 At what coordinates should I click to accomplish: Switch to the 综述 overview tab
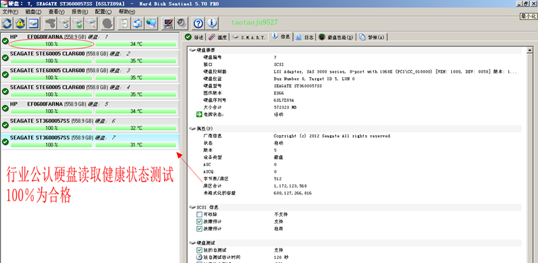194,37
